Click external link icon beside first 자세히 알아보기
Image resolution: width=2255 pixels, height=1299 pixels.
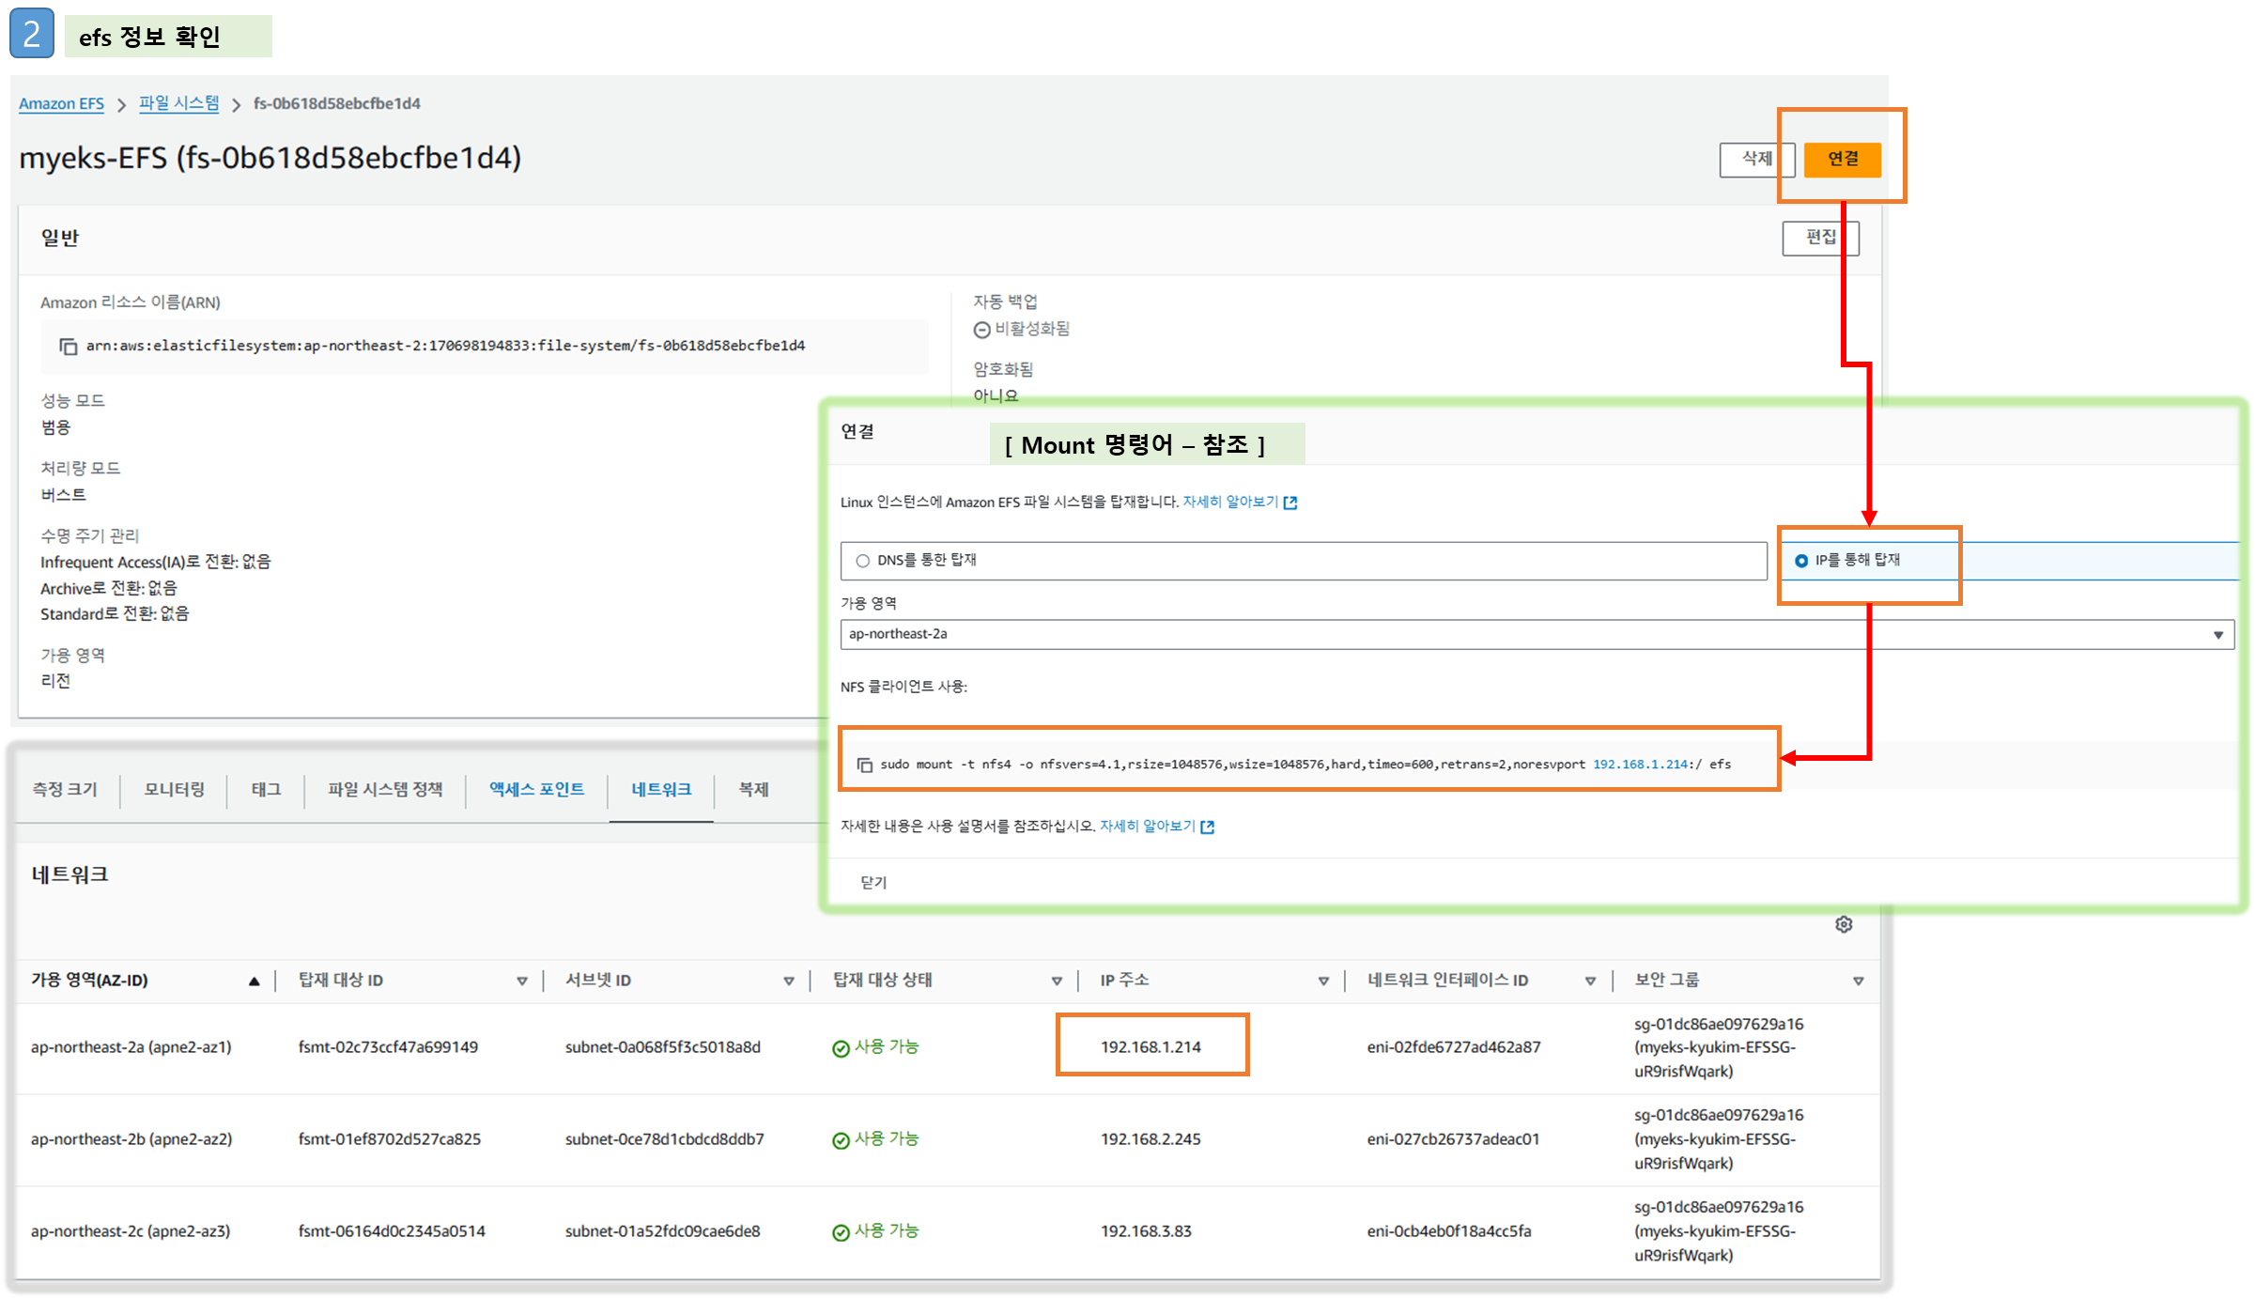point(1290,503)
